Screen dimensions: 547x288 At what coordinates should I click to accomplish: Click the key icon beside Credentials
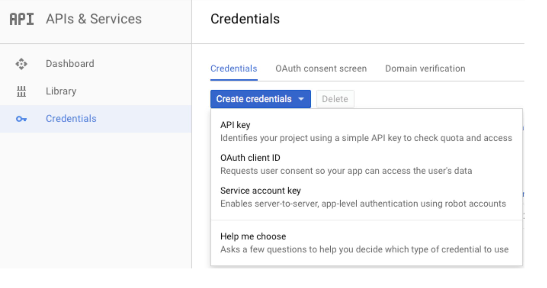point(22,119)
